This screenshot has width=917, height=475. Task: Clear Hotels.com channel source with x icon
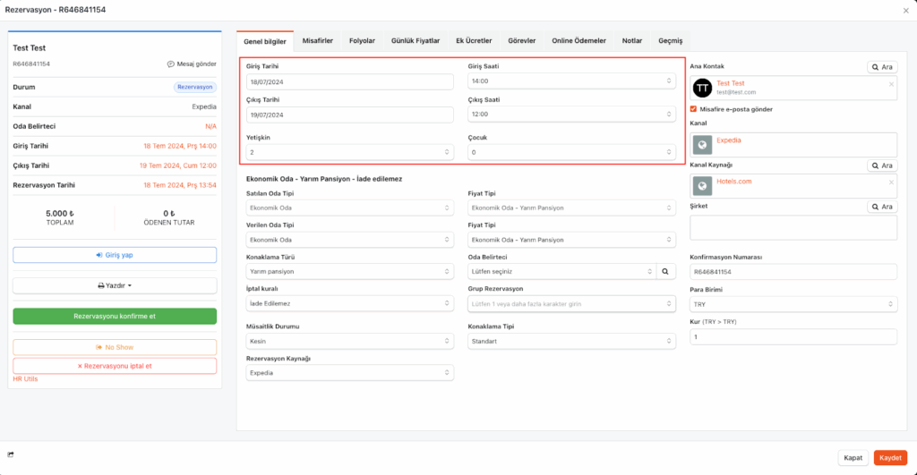(x=891, y=182)
